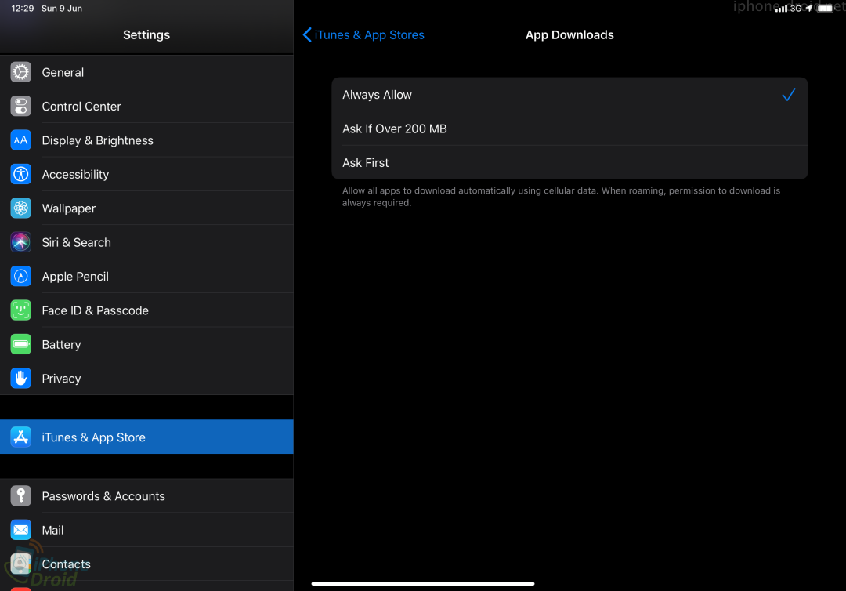The image size is (846, 591).
Task: Click the Privacy hand icon
Action: pyautogui.click(x=20, y=379)
